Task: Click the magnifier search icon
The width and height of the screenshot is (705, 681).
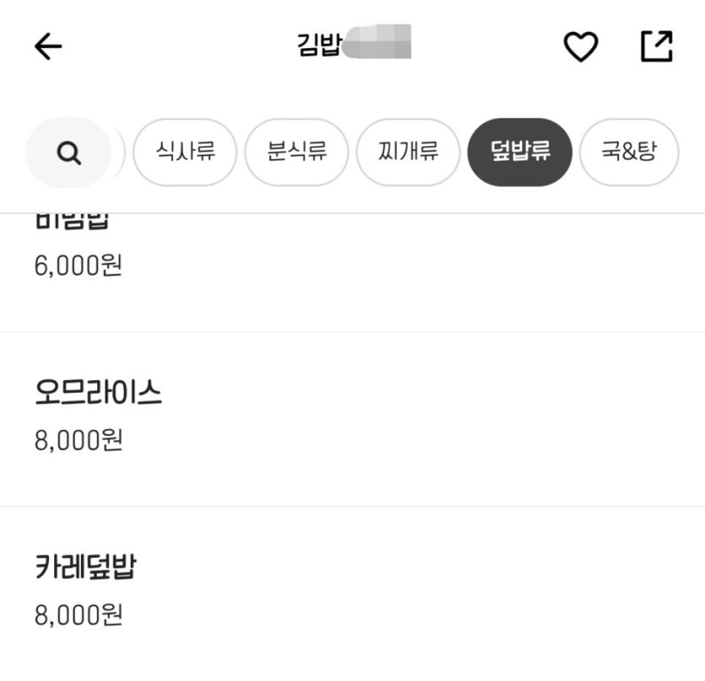Action: (68, 153)
